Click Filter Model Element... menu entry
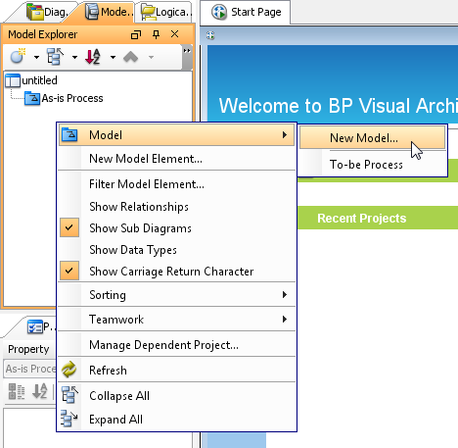The height and width of the screenshot is (448, 458). point(176,184)
